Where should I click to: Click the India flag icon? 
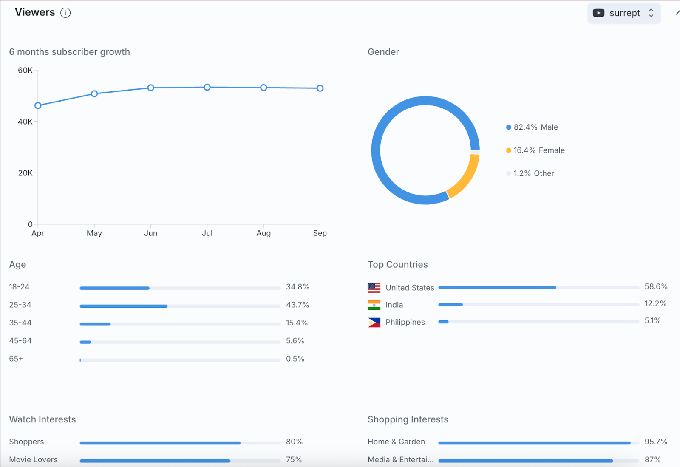coord(374,305)
